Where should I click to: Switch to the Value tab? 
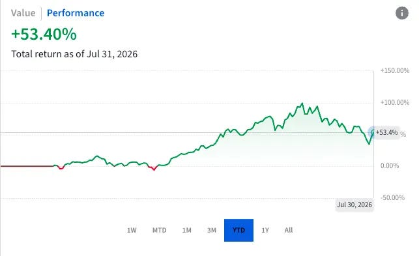23,13
